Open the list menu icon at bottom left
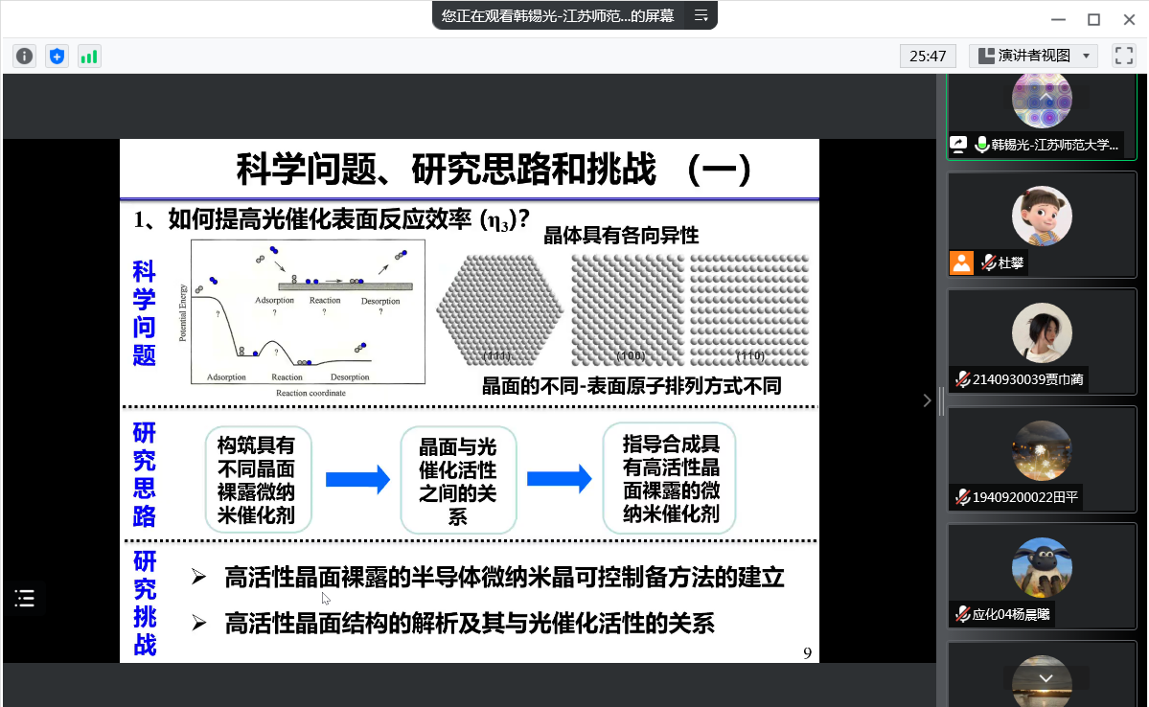 24,599
